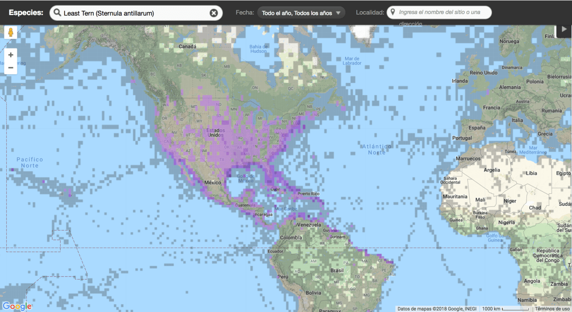Click the Localidad location input field
This screenshot has height=312, width=572.
439,13
